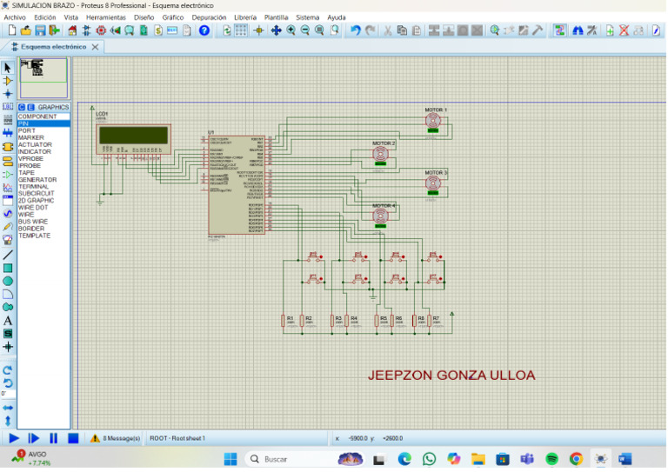
Task: Click the X-Mirror horizontal flip icon
Action: pos(8,408)
